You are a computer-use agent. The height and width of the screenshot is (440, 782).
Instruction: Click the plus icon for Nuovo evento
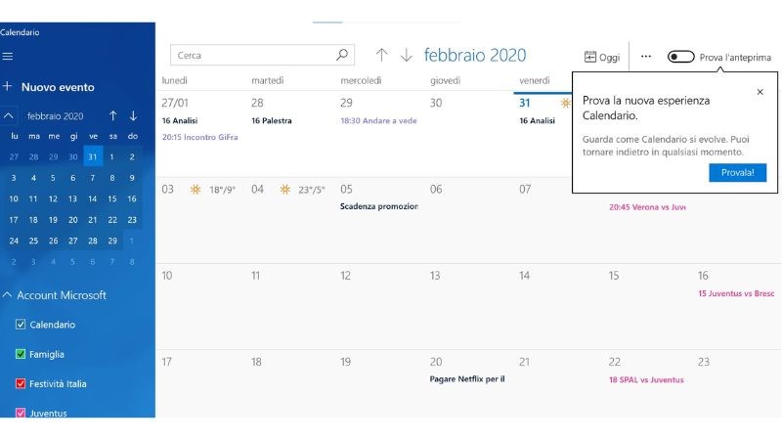click(8, 86)
